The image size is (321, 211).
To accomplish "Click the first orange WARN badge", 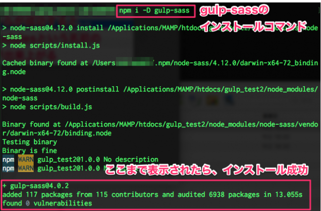I will coord(26,159).
